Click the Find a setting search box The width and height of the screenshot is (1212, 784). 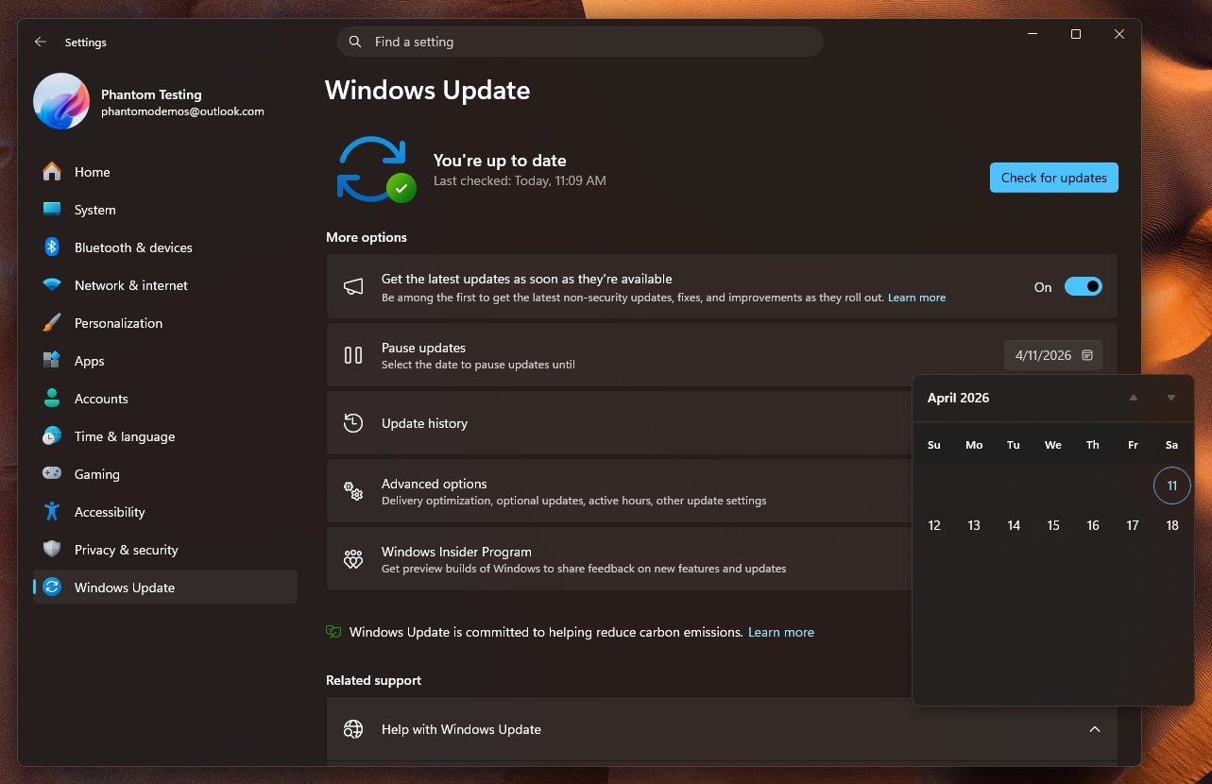pos(580,42)
